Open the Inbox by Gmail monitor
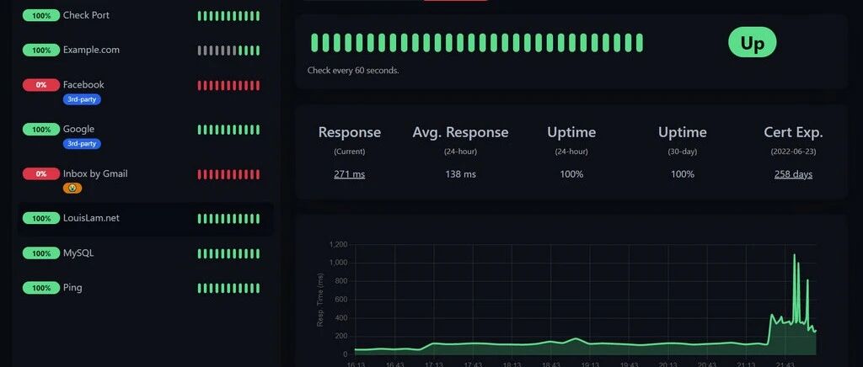863x367 pixels. click(x=146, y=181)
